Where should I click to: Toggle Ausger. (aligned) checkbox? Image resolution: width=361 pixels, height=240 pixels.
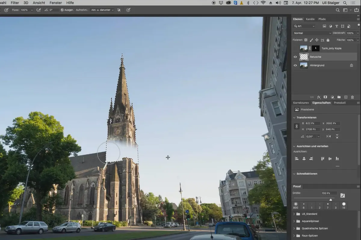point(62,10)
